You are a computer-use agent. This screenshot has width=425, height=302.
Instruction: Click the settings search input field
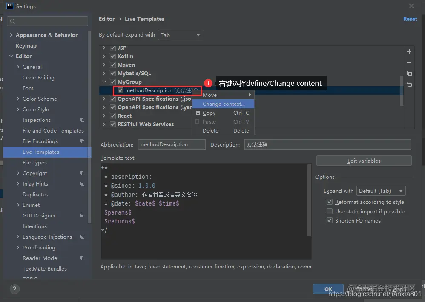47,21
